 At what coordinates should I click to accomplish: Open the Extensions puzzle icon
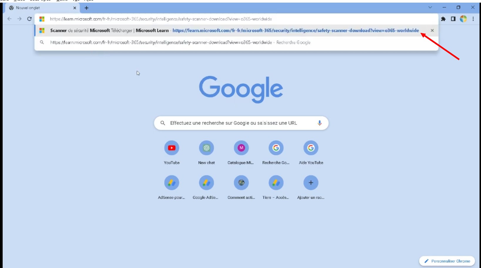point(443,19)
